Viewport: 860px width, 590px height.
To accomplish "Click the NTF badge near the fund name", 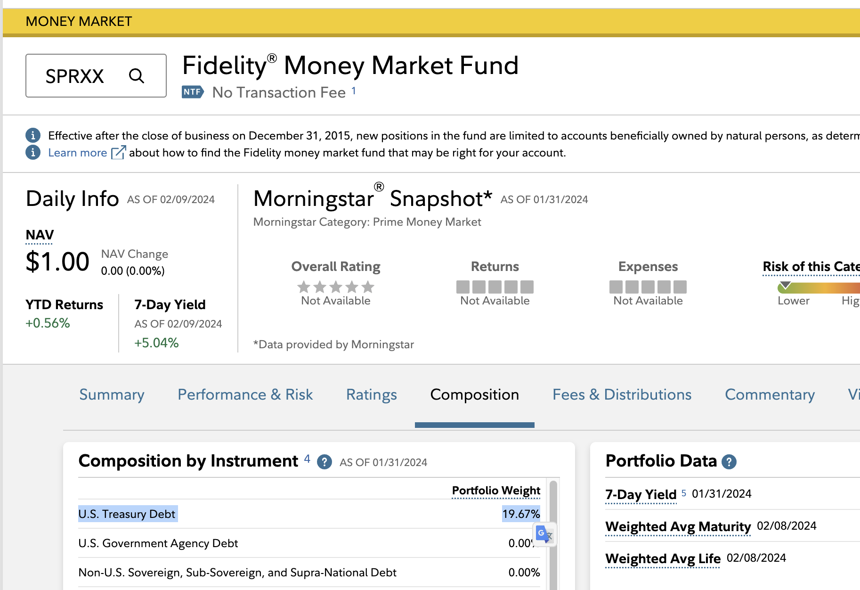I will point(192,92).
